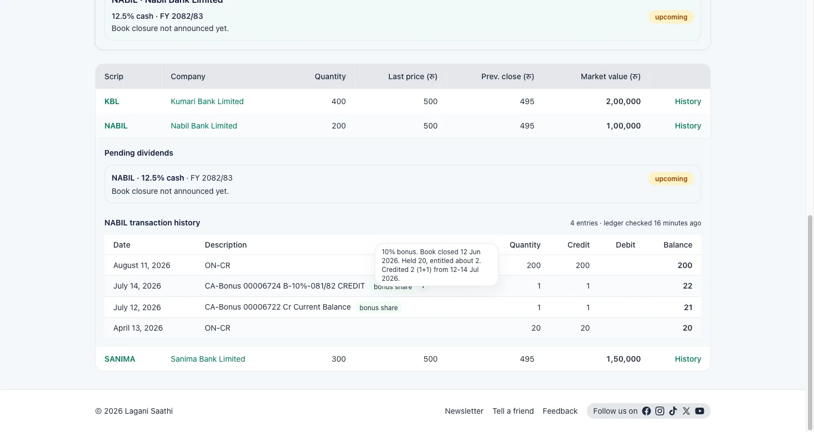
Task: Follow the Kumari Bank Limited company link
Action: pos(207,101)
